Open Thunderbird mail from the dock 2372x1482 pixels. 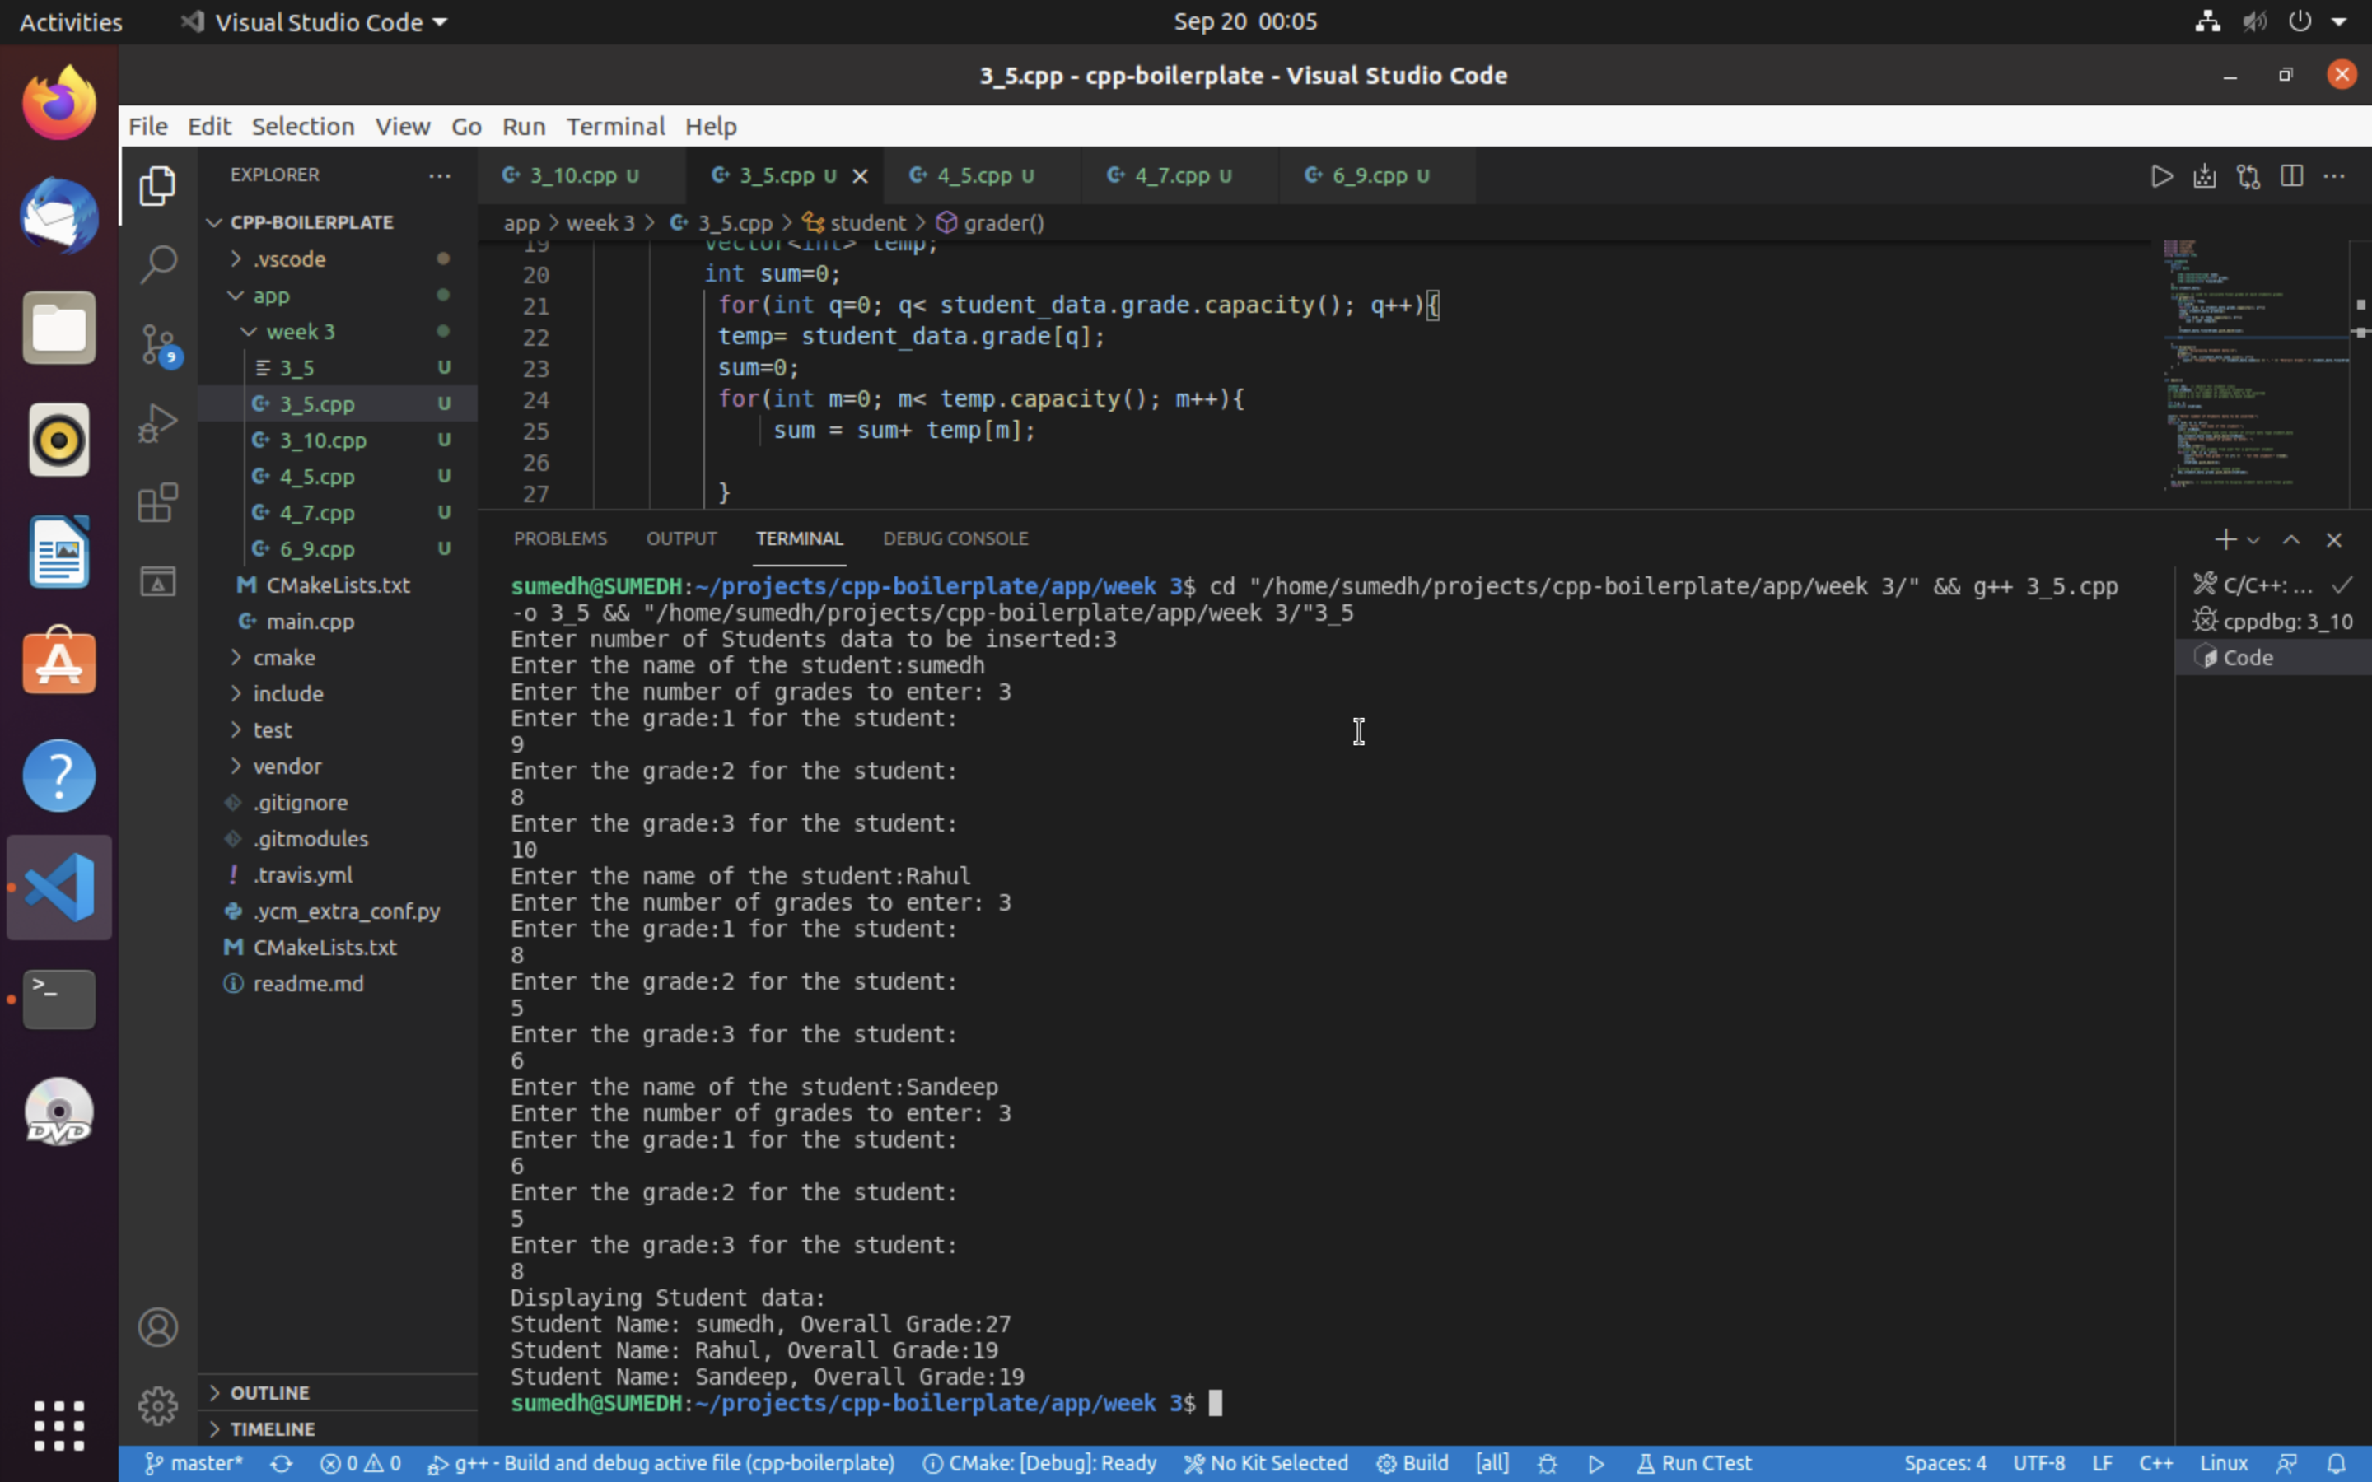tap(58, 216)
